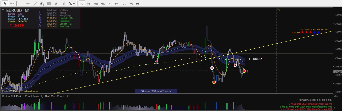Select the text label tool
Screen dimensions: 342x111
[x=63, y=4]
